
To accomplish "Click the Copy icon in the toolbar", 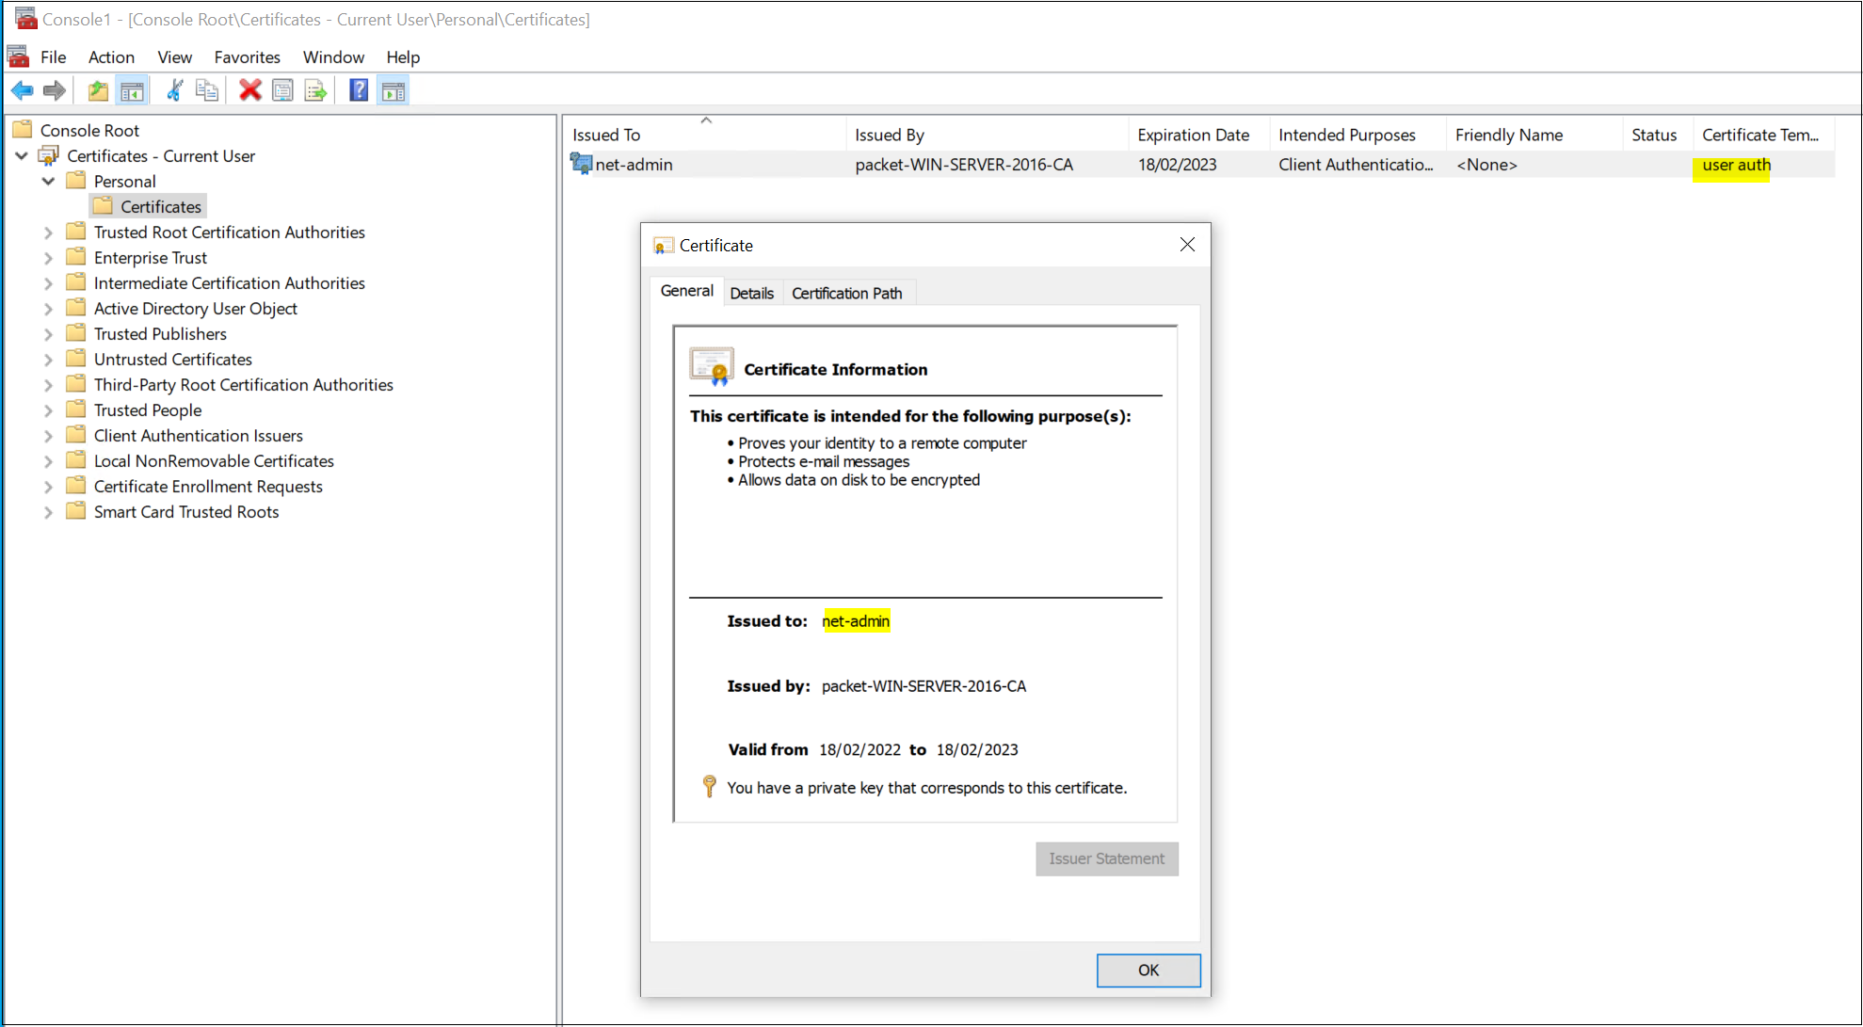I will [207, 89].
